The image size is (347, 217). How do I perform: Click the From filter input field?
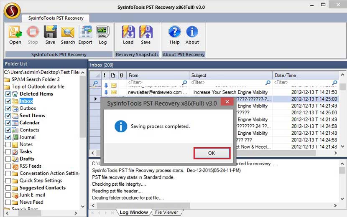pyautogui.click(x=154, y=83)
